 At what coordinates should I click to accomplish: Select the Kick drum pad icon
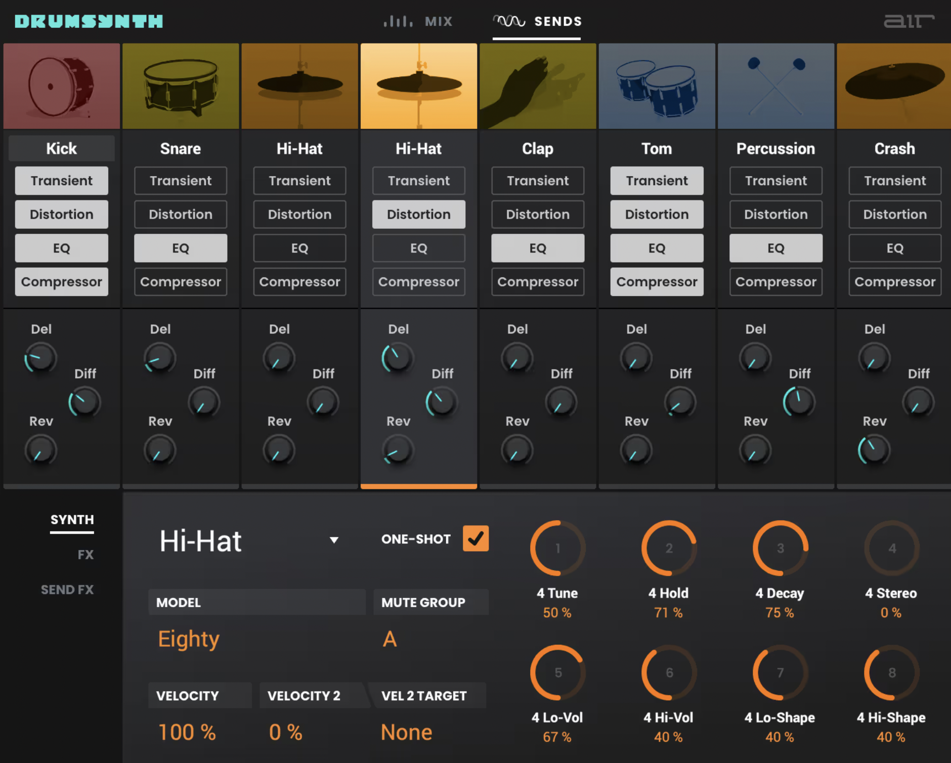click(x=61, y=85)
